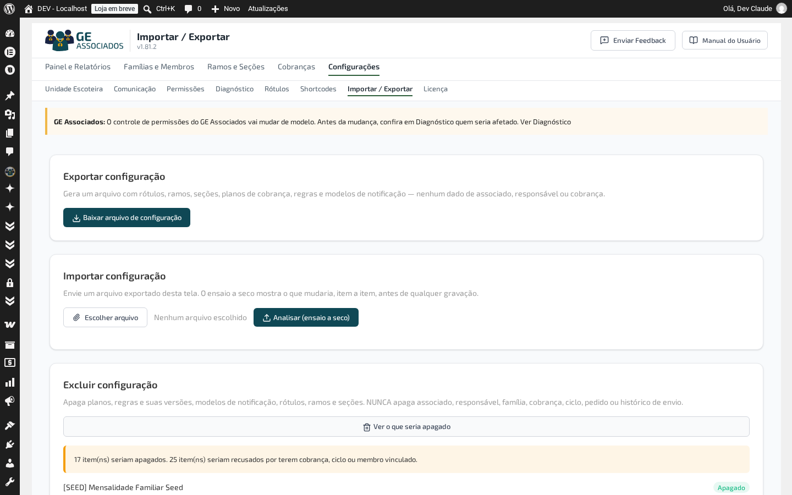This screenshot has width=792, height=495.
Task: Switch to Ramos e Seções tab
Action: (x=236, y=67)
